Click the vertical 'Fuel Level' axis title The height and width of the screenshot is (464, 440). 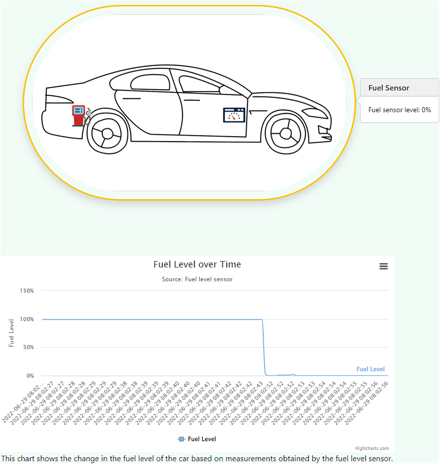[11, 333]
